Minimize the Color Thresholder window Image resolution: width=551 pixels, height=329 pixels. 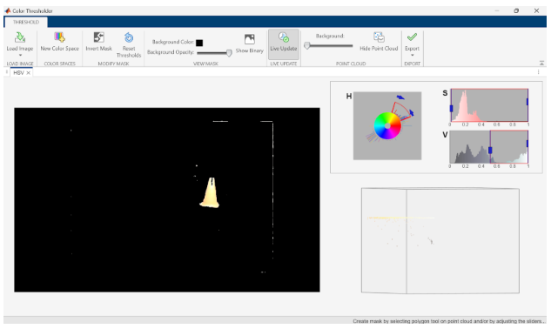coord(497,11)
